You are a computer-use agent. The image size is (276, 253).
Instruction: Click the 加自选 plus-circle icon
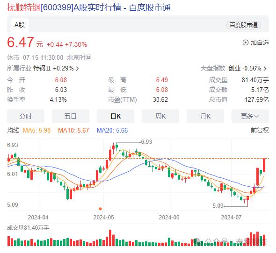coord(246,42)
